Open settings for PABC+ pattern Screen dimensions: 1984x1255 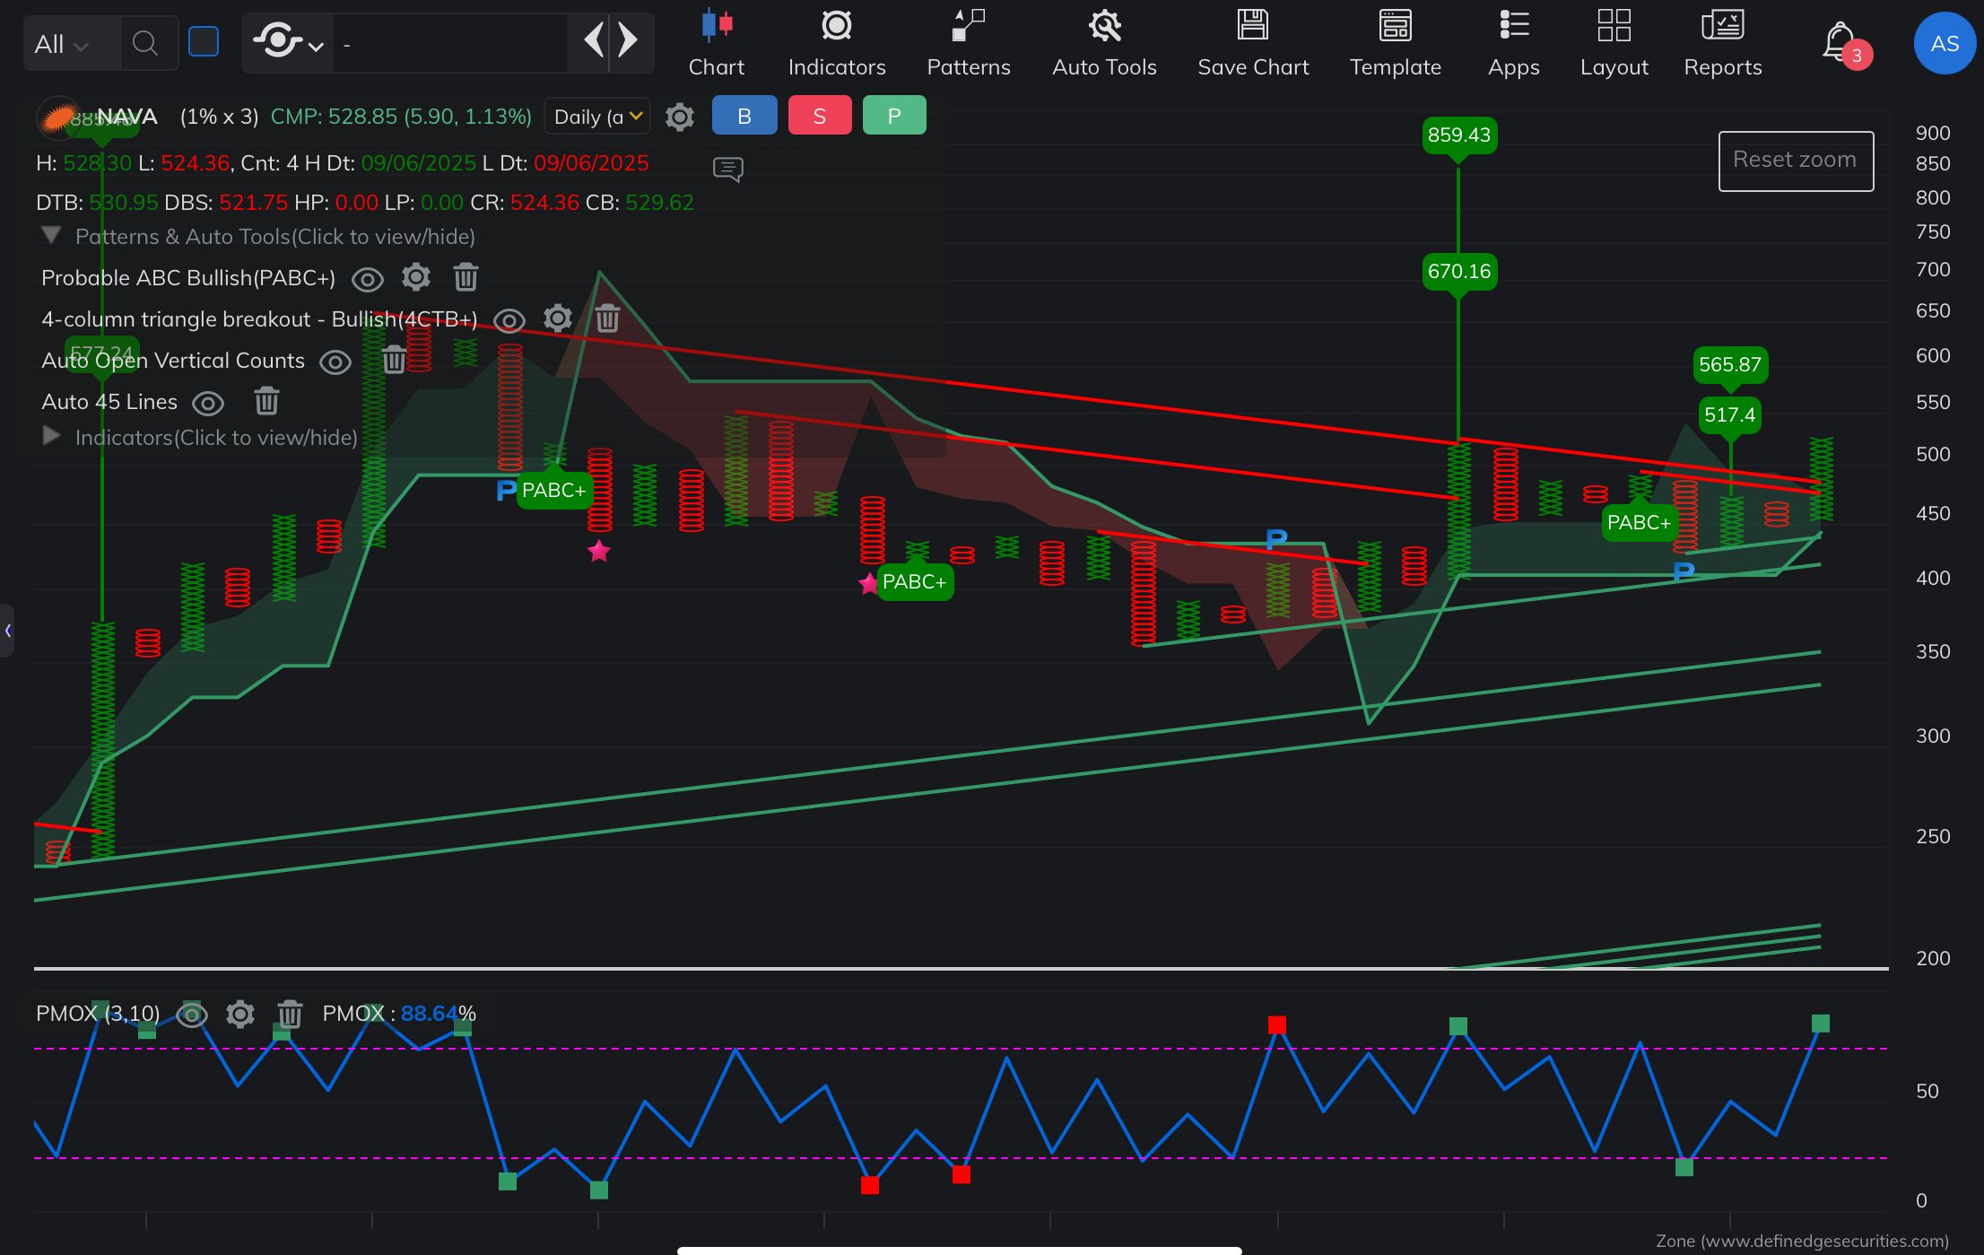416,277
